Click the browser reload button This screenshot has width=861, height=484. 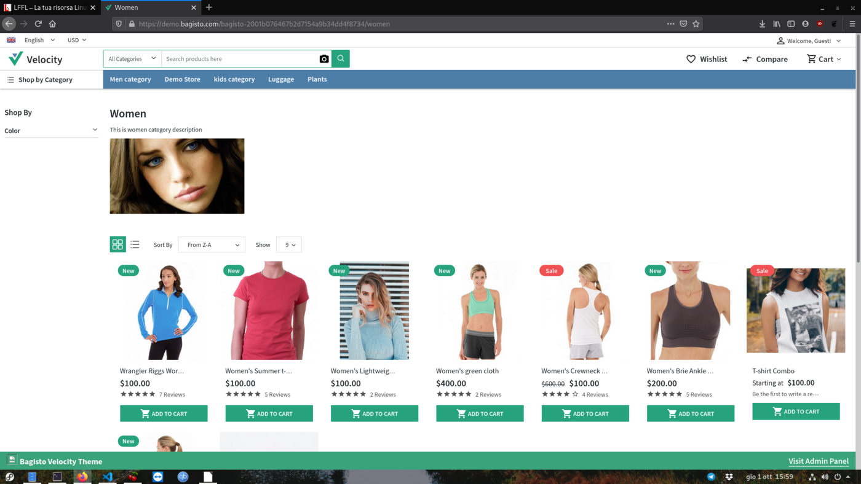pos(38,24)
